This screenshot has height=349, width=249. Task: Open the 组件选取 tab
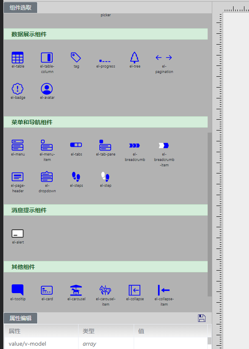[20, 8]
